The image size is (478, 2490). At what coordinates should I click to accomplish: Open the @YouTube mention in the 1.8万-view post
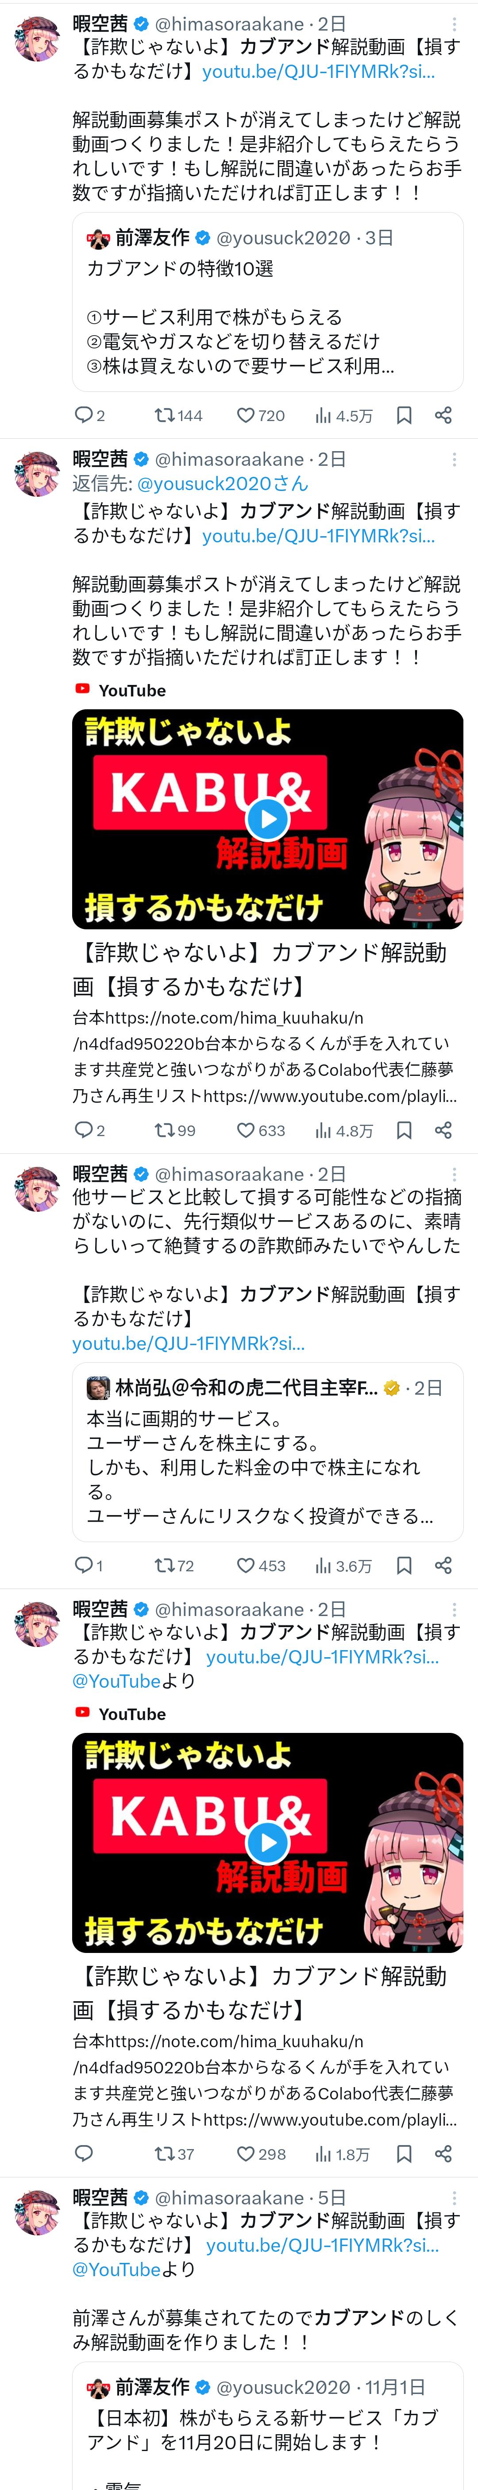coord(117,1681)
